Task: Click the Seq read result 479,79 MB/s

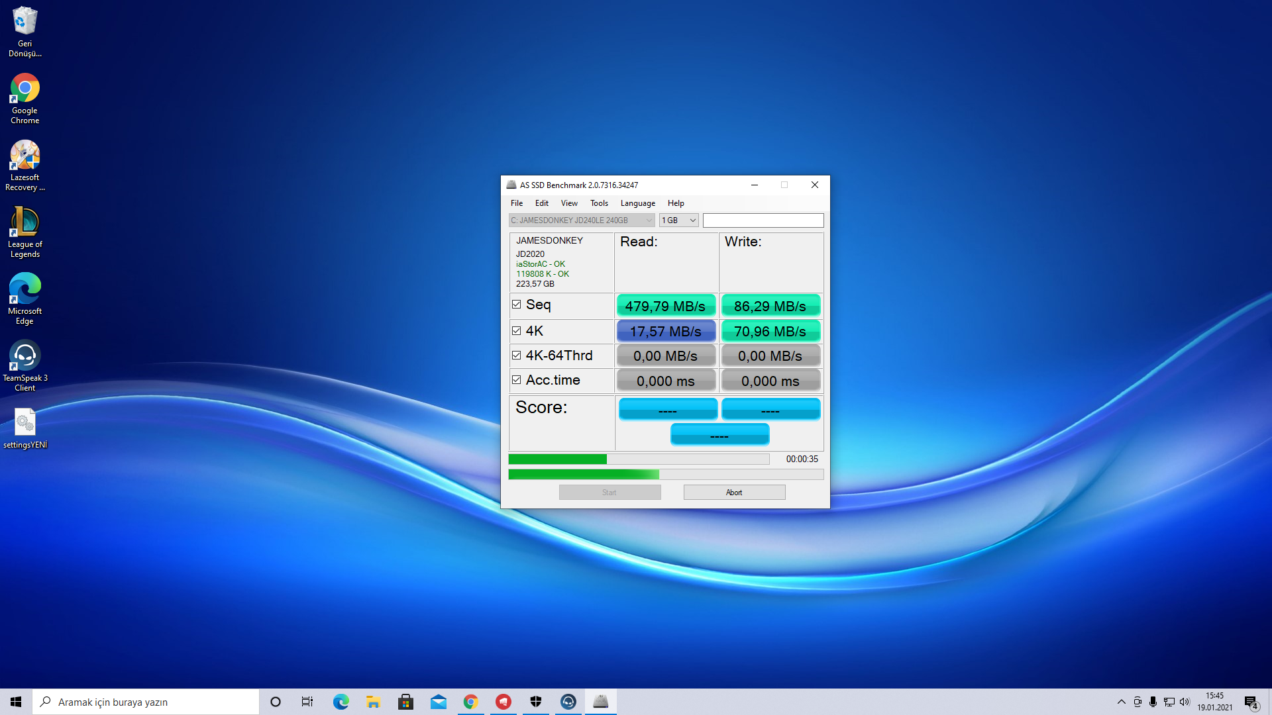Action: (x=666, y=306)
